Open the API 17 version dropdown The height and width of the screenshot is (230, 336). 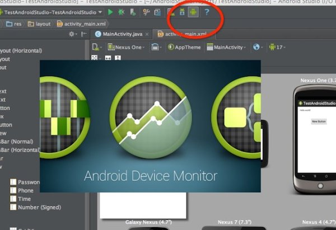tap(277, 47)
